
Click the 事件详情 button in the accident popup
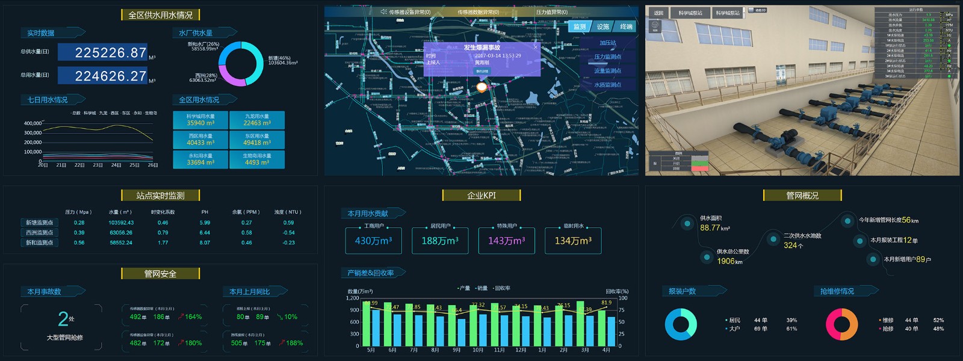click(x=482, y=71)
